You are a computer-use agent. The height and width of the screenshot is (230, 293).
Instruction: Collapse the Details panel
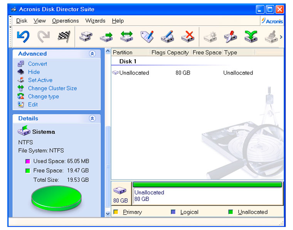(x=92, y=118)
